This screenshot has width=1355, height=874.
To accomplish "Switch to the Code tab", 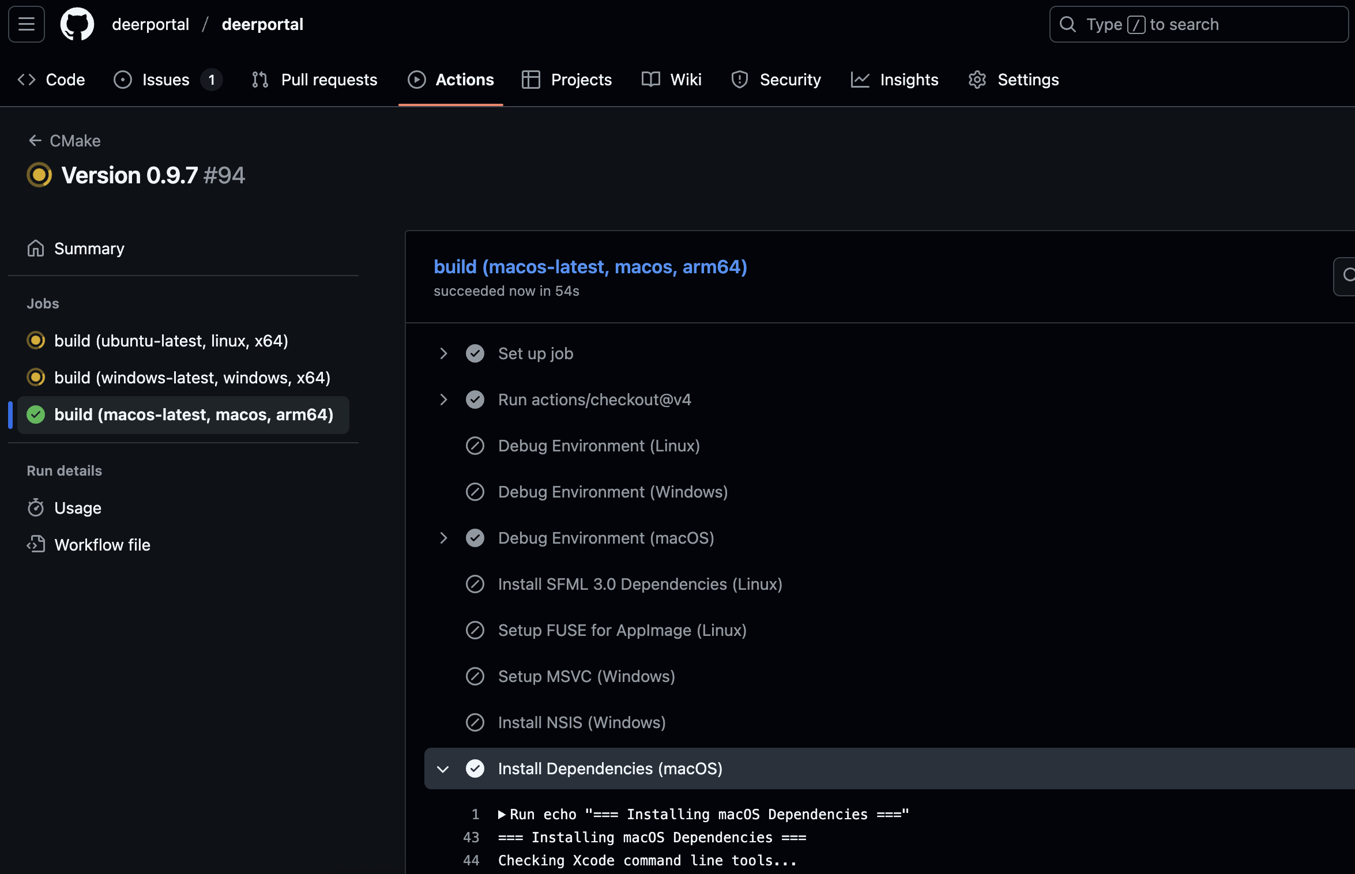I will 51,80.
